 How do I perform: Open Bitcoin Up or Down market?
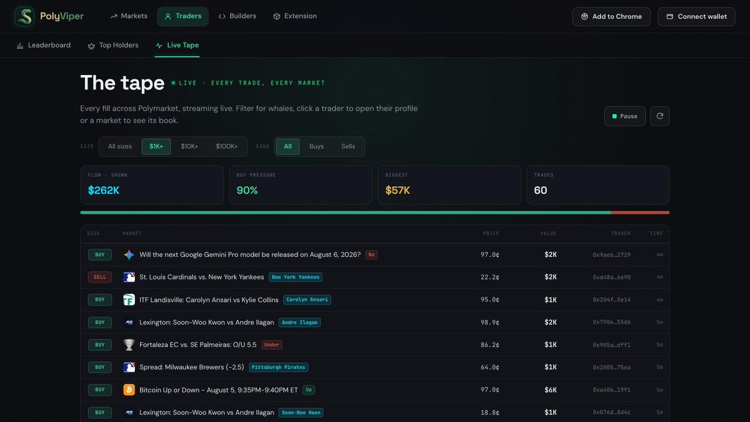tap(219, 389)
